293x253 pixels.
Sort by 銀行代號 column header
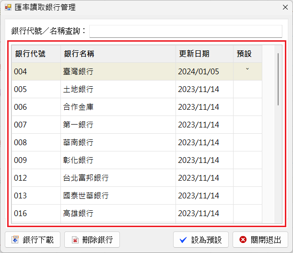pyautogui.click(x=36, y=54)
